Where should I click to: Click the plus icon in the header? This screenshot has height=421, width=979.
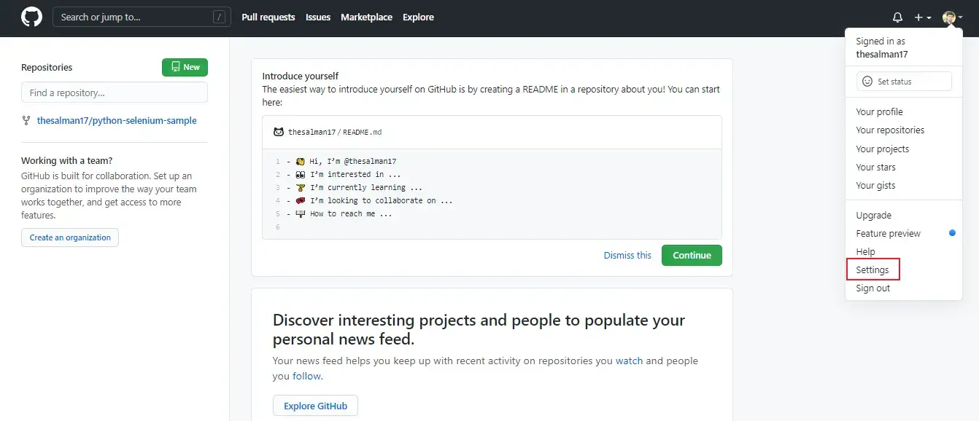point(917,16)
